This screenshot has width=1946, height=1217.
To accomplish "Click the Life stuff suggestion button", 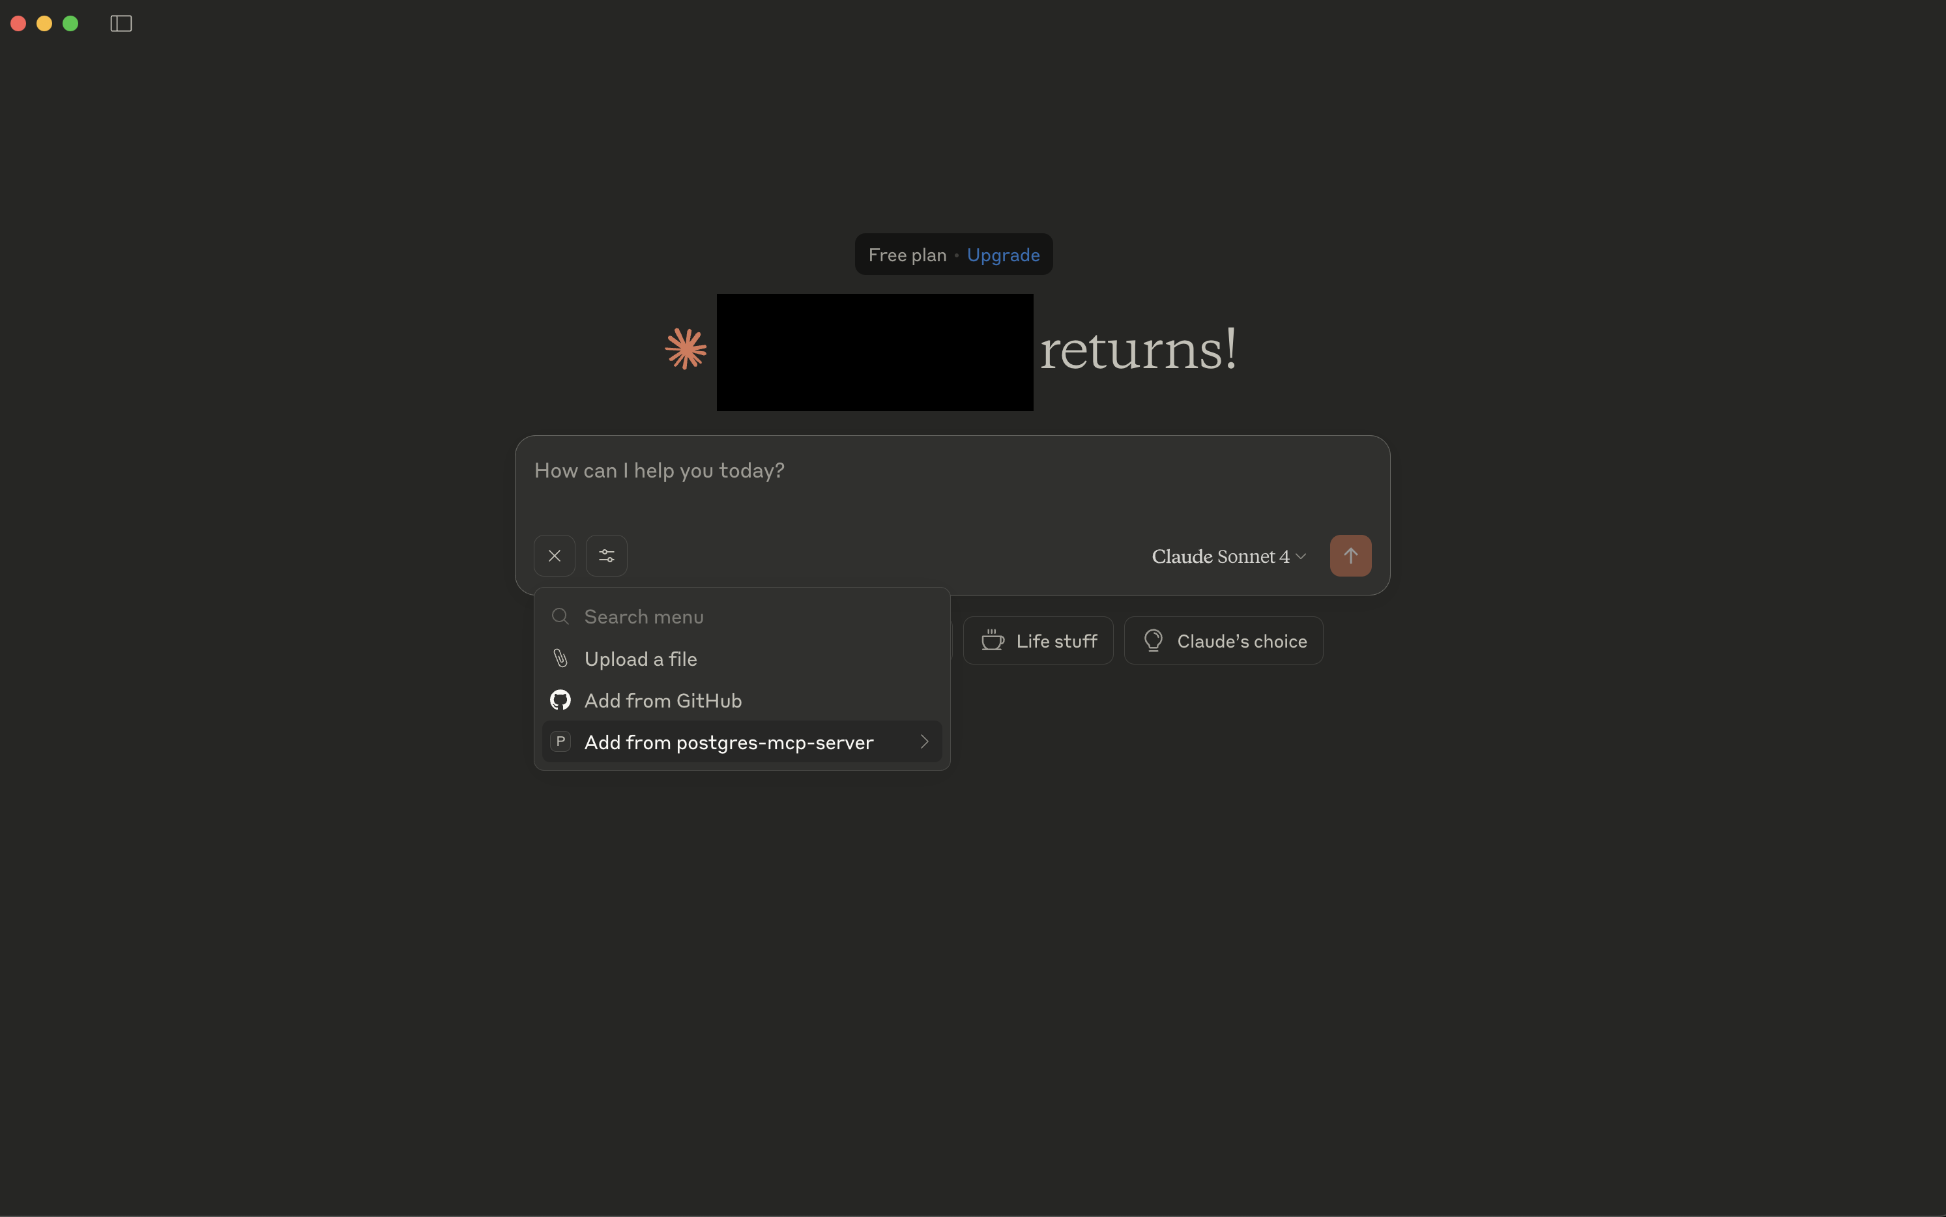I will coord(1038,640).
